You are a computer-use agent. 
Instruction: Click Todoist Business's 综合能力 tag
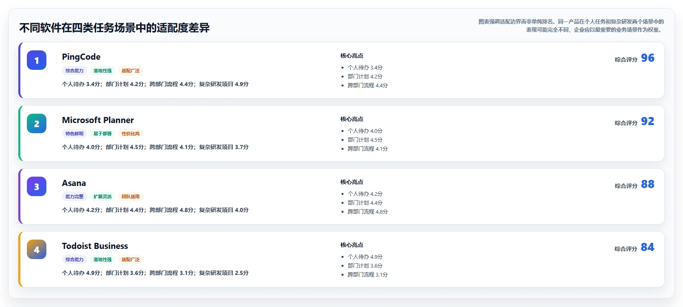pyautogui.click(x=74, y=259)
